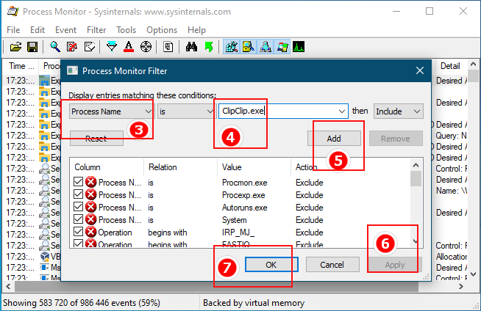
Task: Show process tree toolbar icon
Action: click(x=168, y=47)
